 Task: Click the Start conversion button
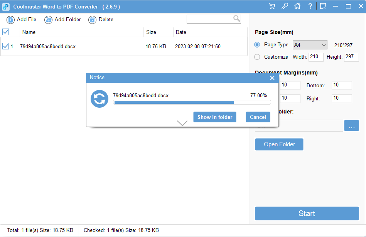[307, 213]
